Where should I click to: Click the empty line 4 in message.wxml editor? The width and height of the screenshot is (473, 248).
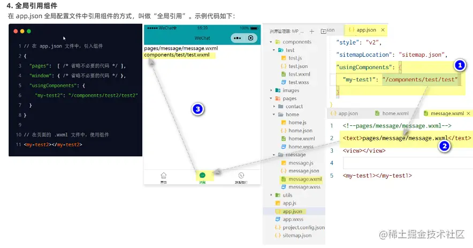[x=407, y=163]
